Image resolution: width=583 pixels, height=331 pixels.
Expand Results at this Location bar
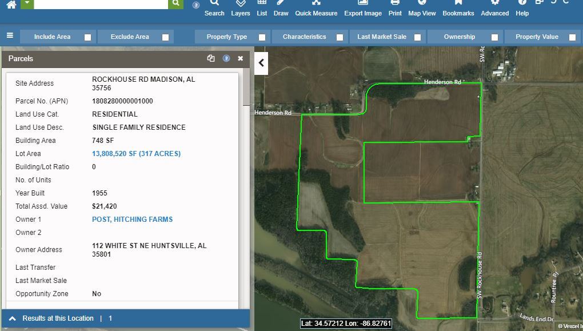point(13,318)
